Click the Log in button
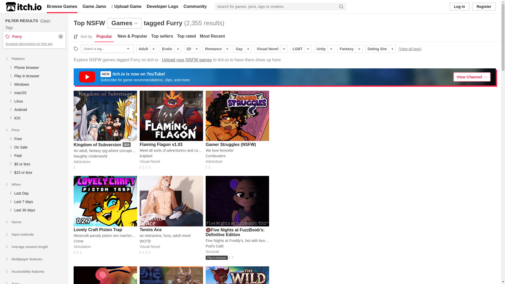 459,7
